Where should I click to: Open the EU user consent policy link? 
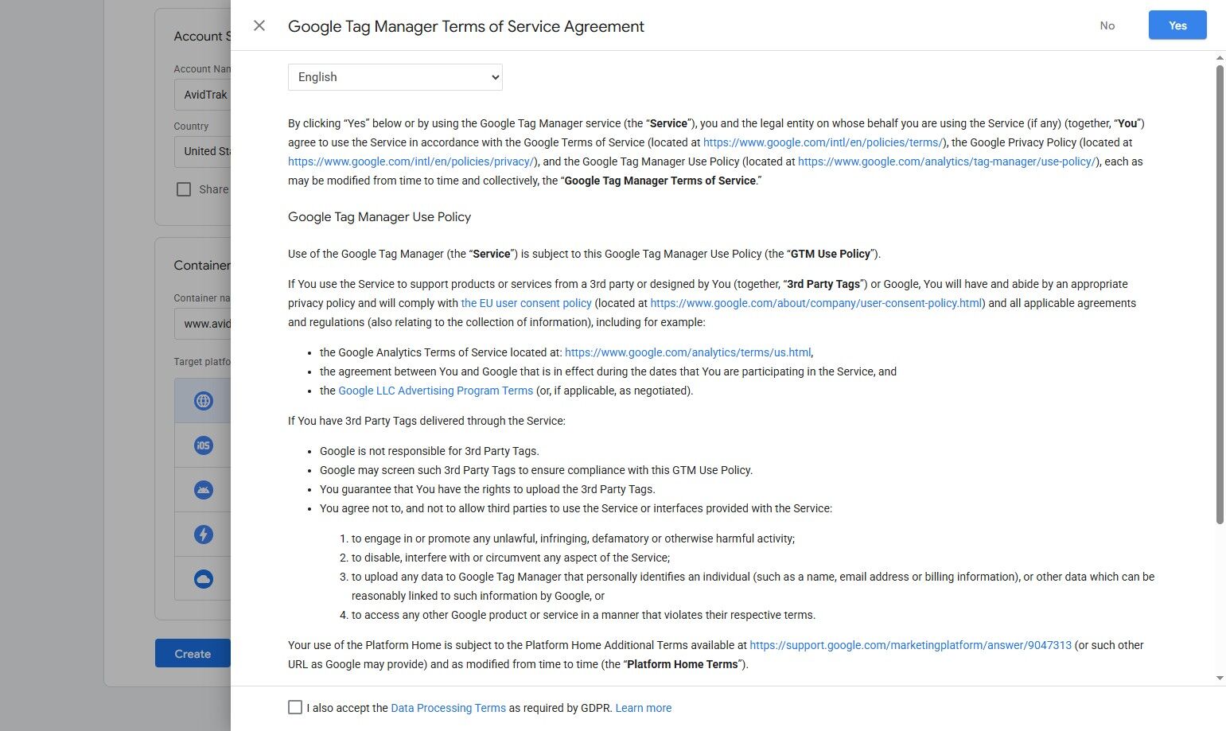526,303
